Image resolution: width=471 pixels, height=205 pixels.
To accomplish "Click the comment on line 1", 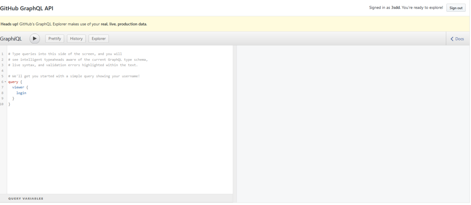I will click(x=65, y=54).
